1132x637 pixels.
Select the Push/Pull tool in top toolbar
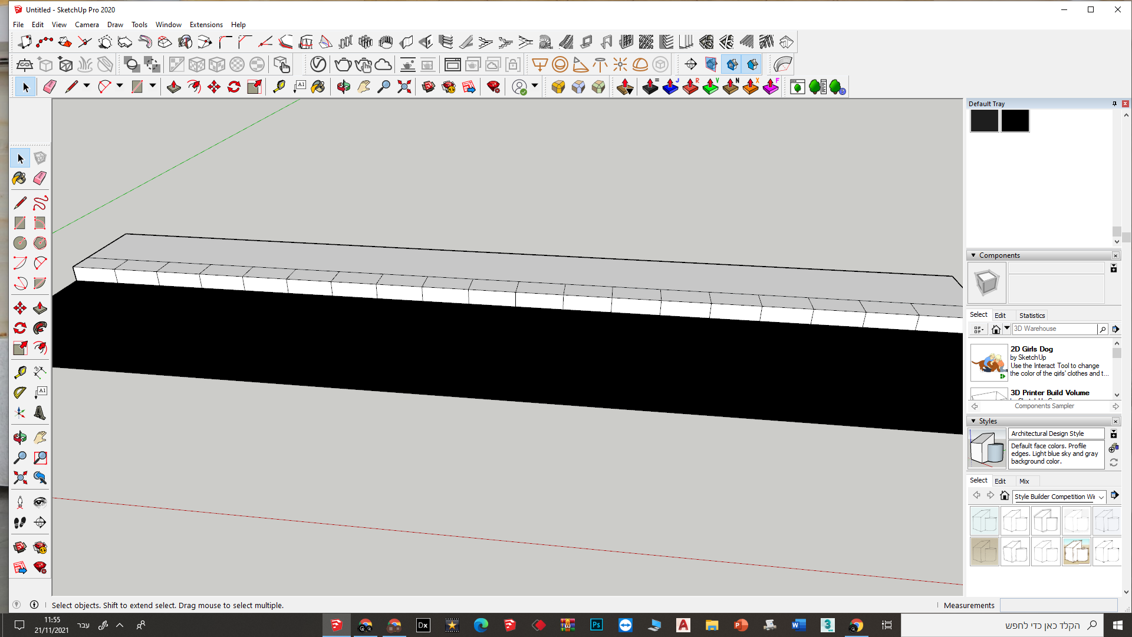[173, 87]
